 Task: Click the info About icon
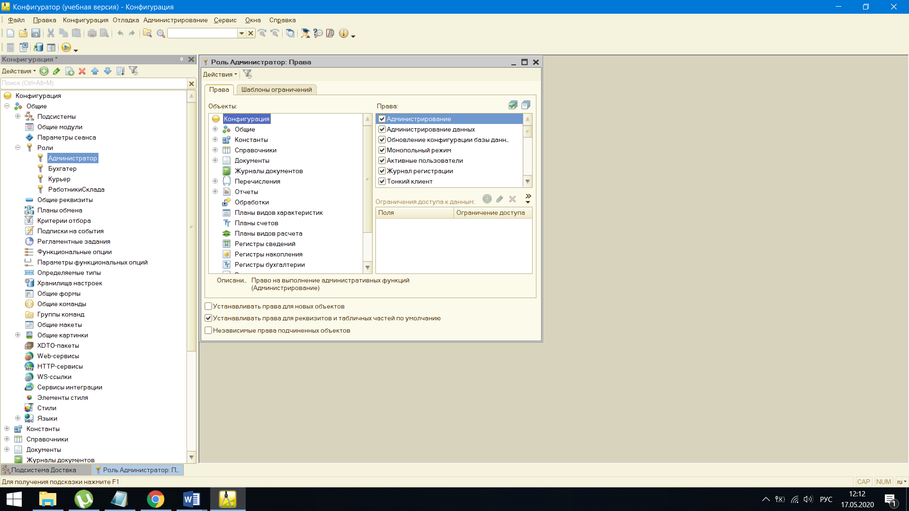point(344,33)
